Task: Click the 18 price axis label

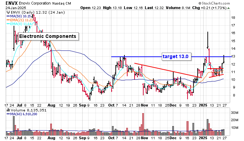Action: [233, 17]
